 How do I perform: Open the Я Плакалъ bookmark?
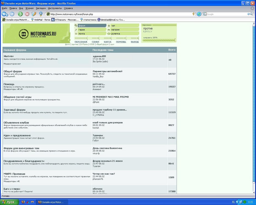65,20
